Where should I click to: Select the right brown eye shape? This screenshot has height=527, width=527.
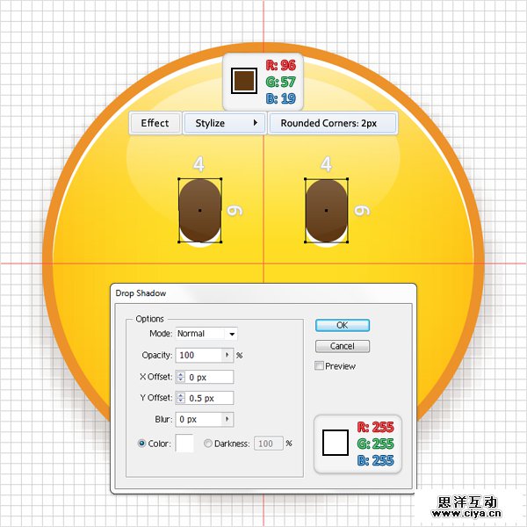(x=326, y=211)
